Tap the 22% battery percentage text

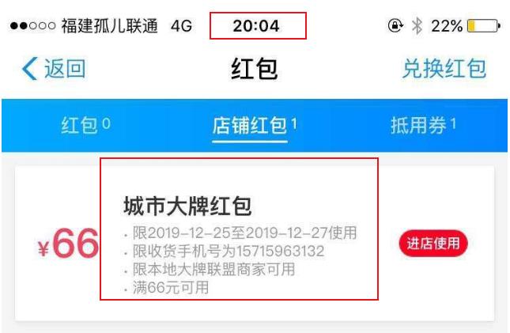(x=447, y=26)
